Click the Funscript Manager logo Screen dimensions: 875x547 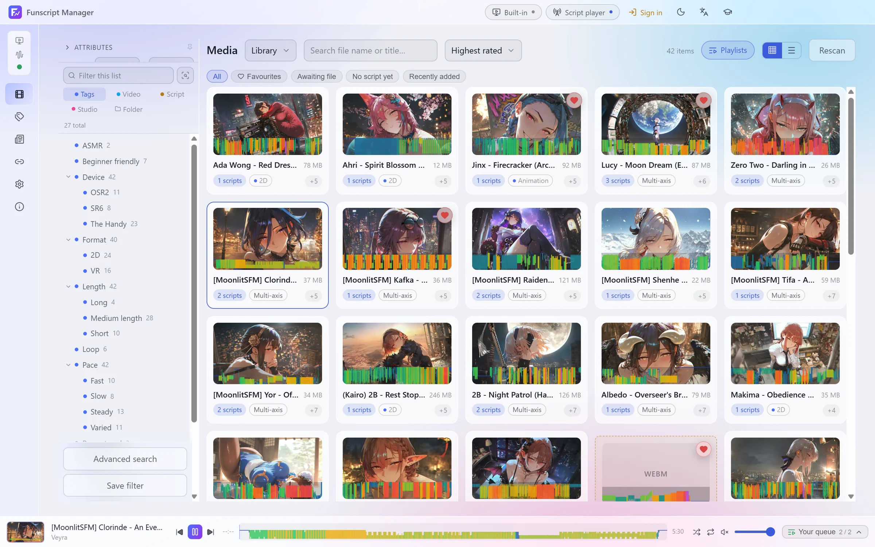[15, 12]
